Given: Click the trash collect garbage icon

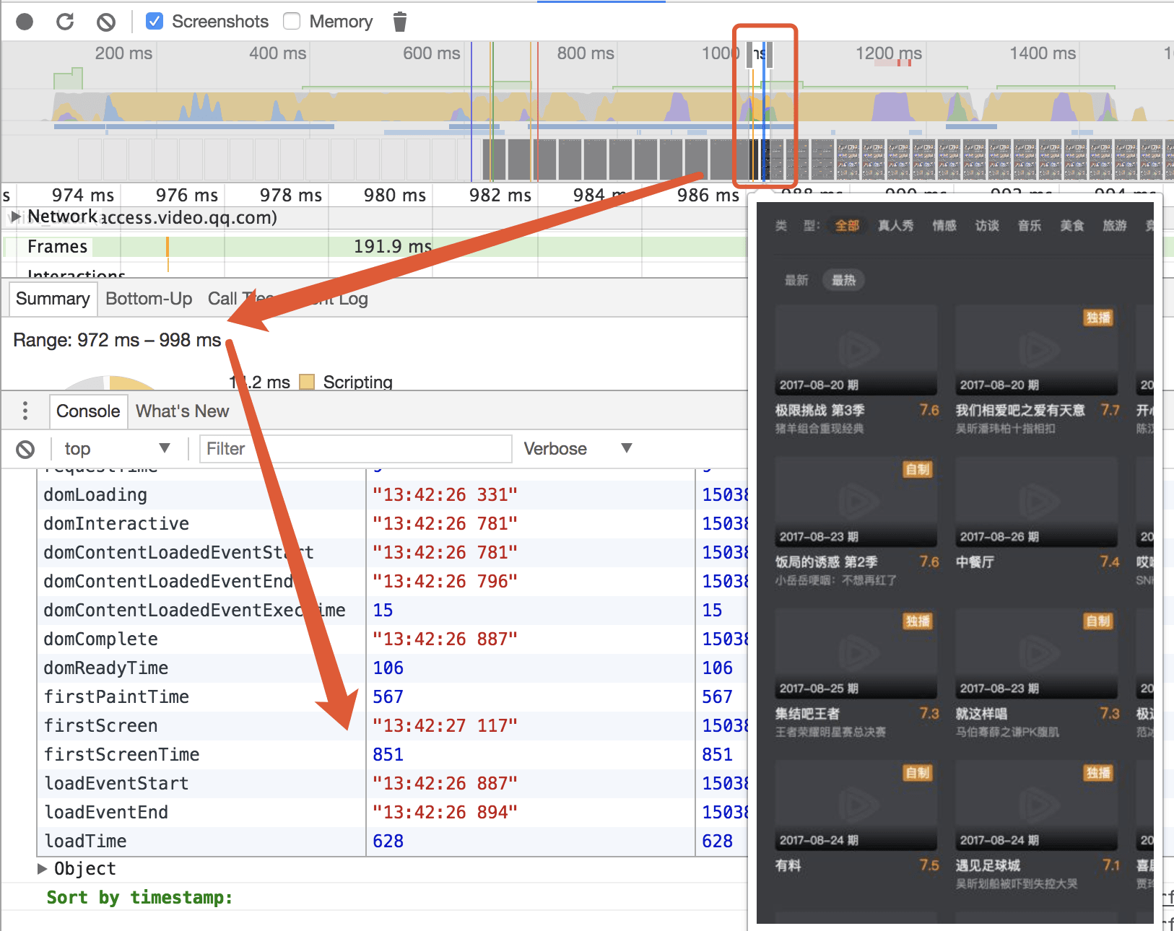Looking at the screenshot, I should [400, 22].
